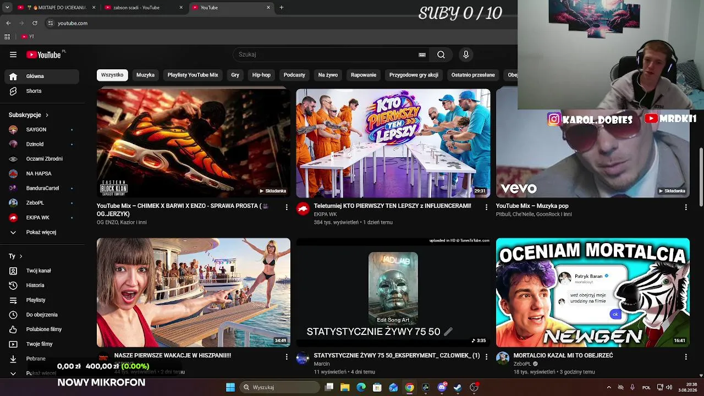Open the YT bookmark in bookmarks bar
This screenshot has width=704, height=396.
point(28,37)
